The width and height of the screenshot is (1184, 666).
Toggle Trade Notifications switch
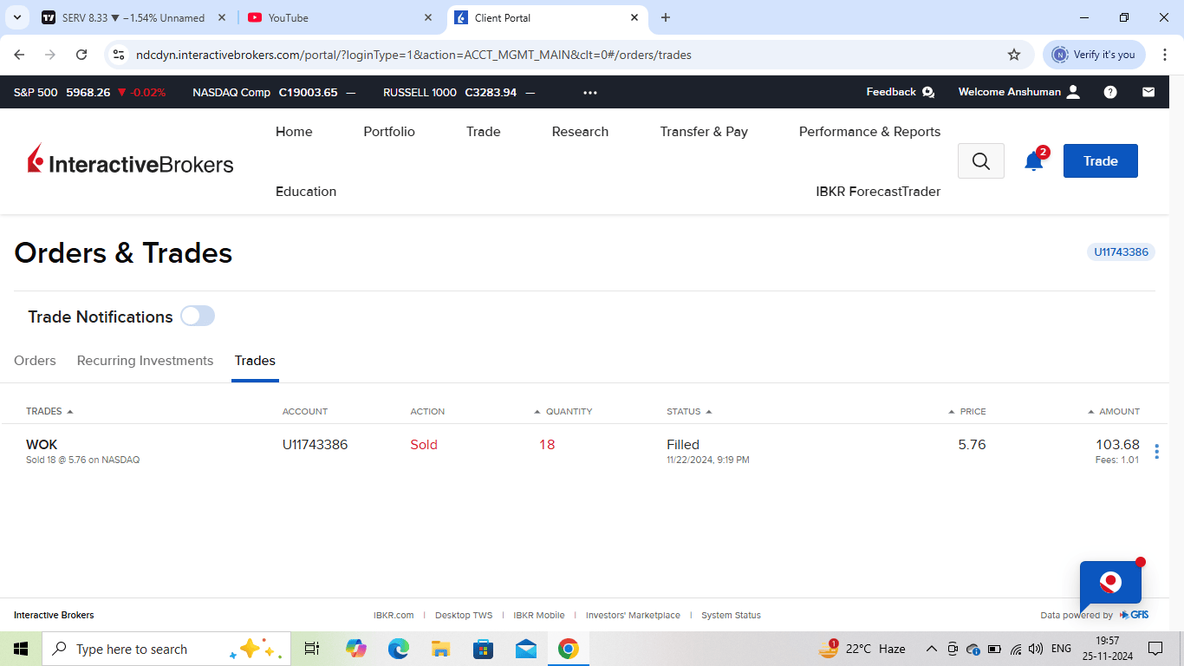click(198, 317)
